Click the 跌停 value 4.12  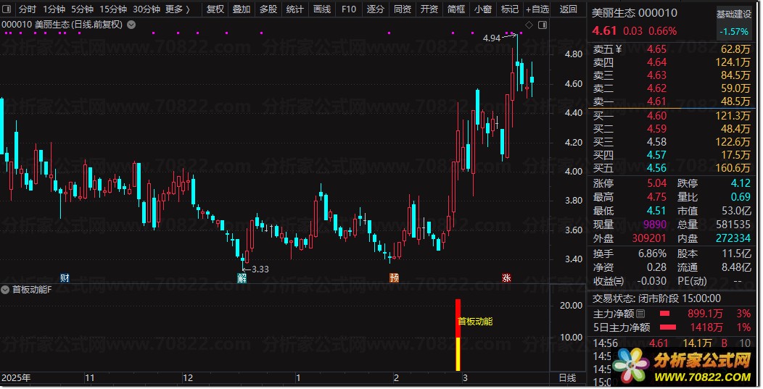coord(741,183)
